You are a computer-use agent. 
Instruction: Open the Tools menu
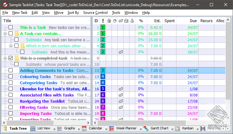[x=116, y=13]
